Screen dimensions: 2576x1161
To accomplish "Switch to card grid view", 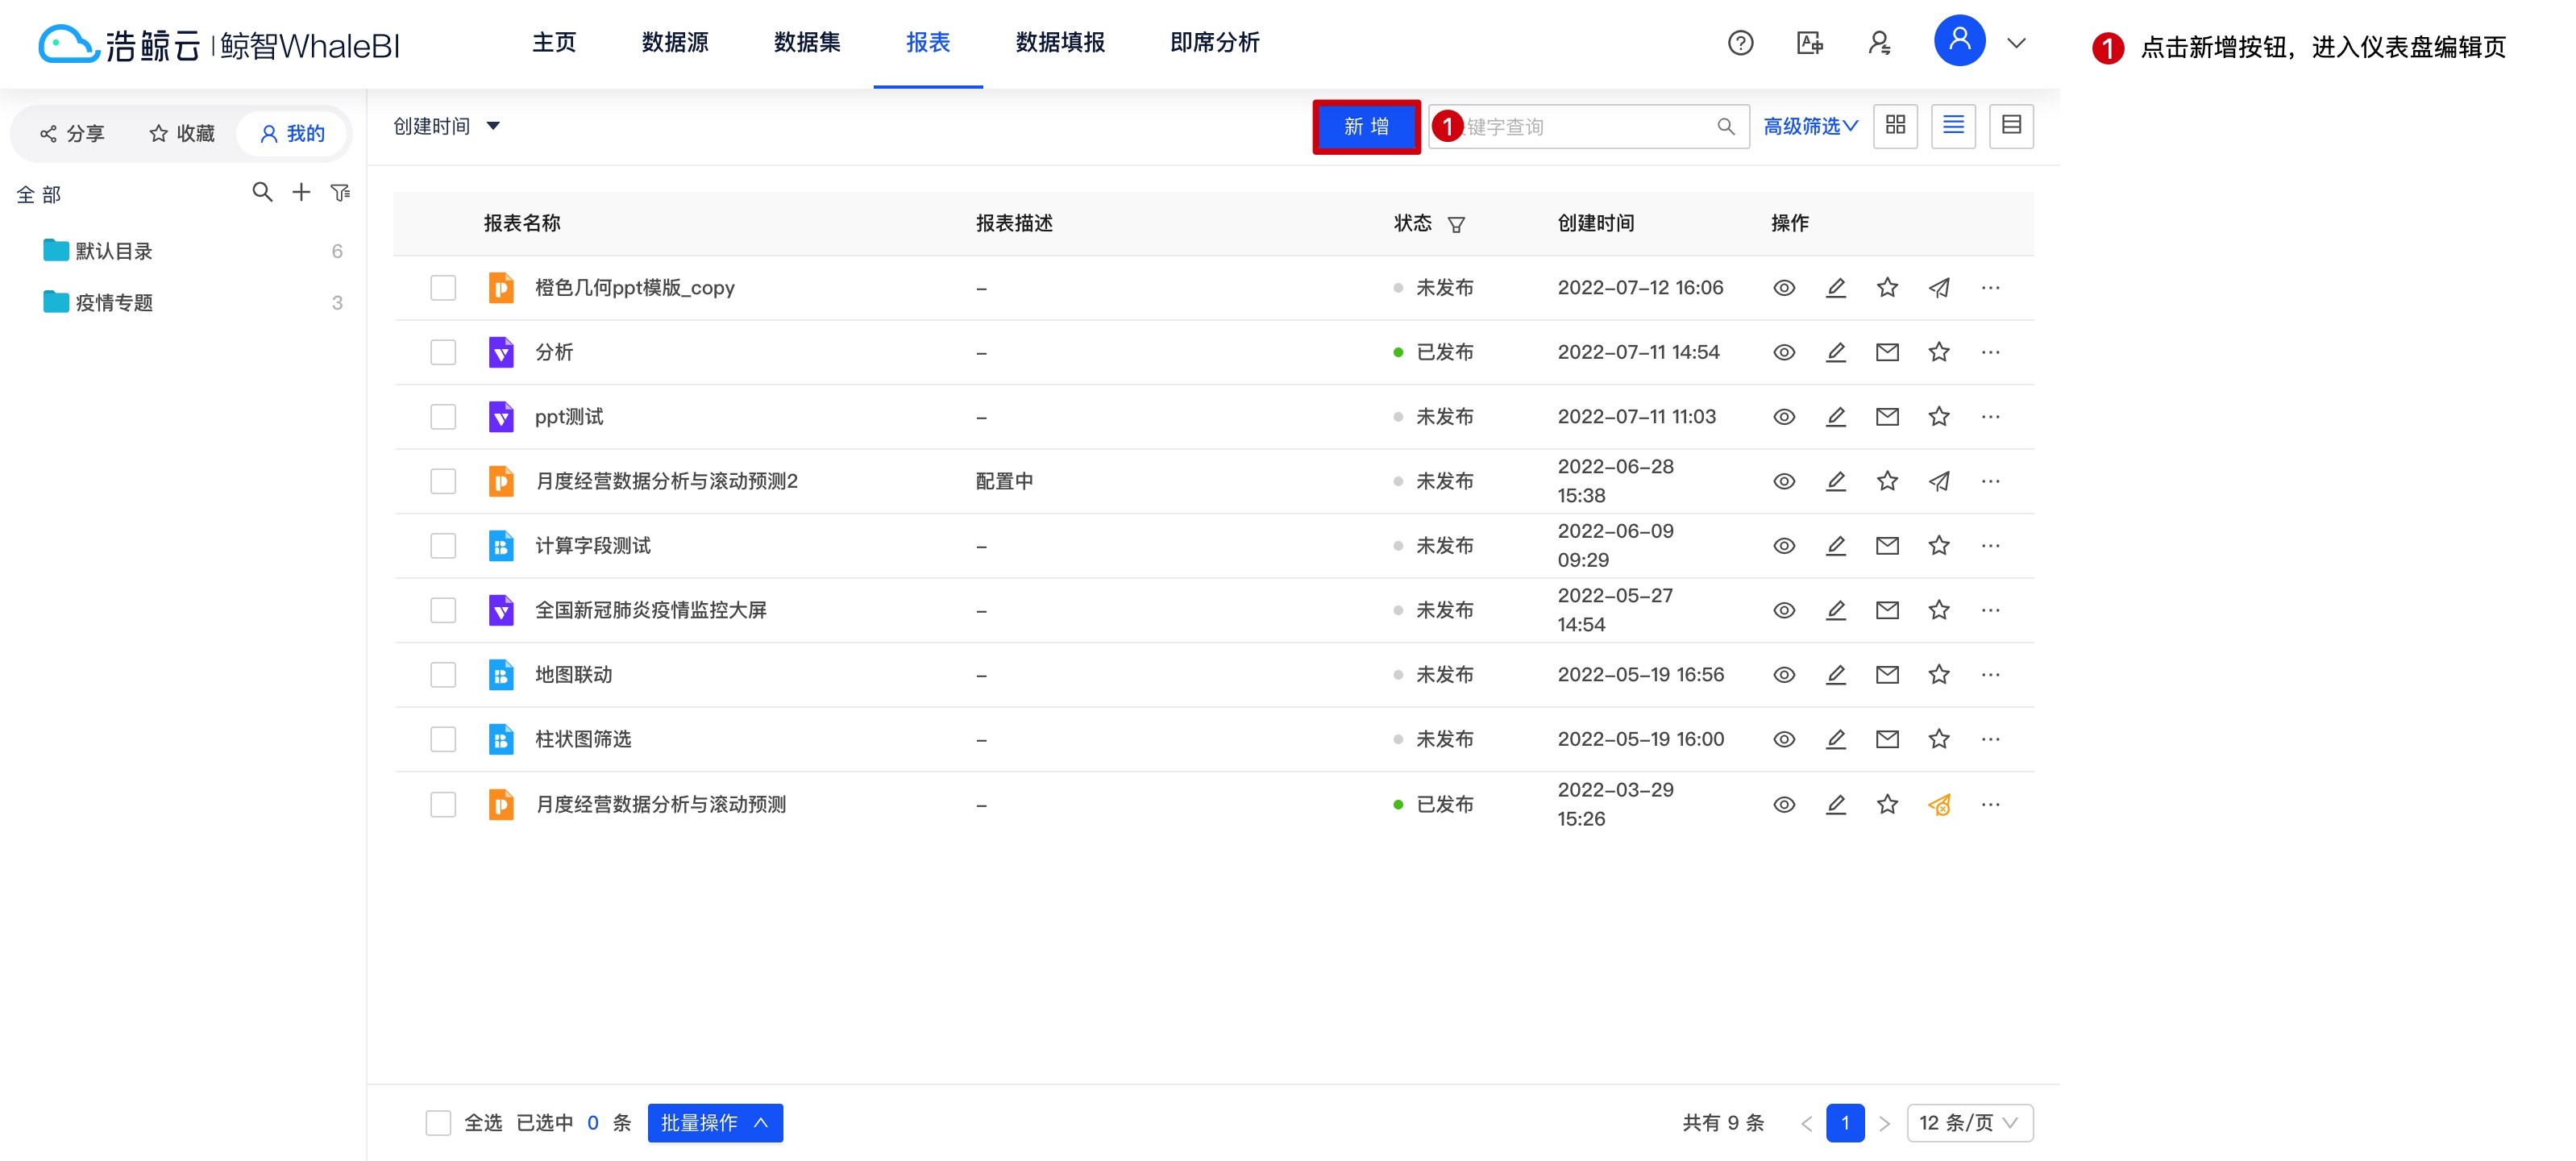I will click(x=1895, y=125).
